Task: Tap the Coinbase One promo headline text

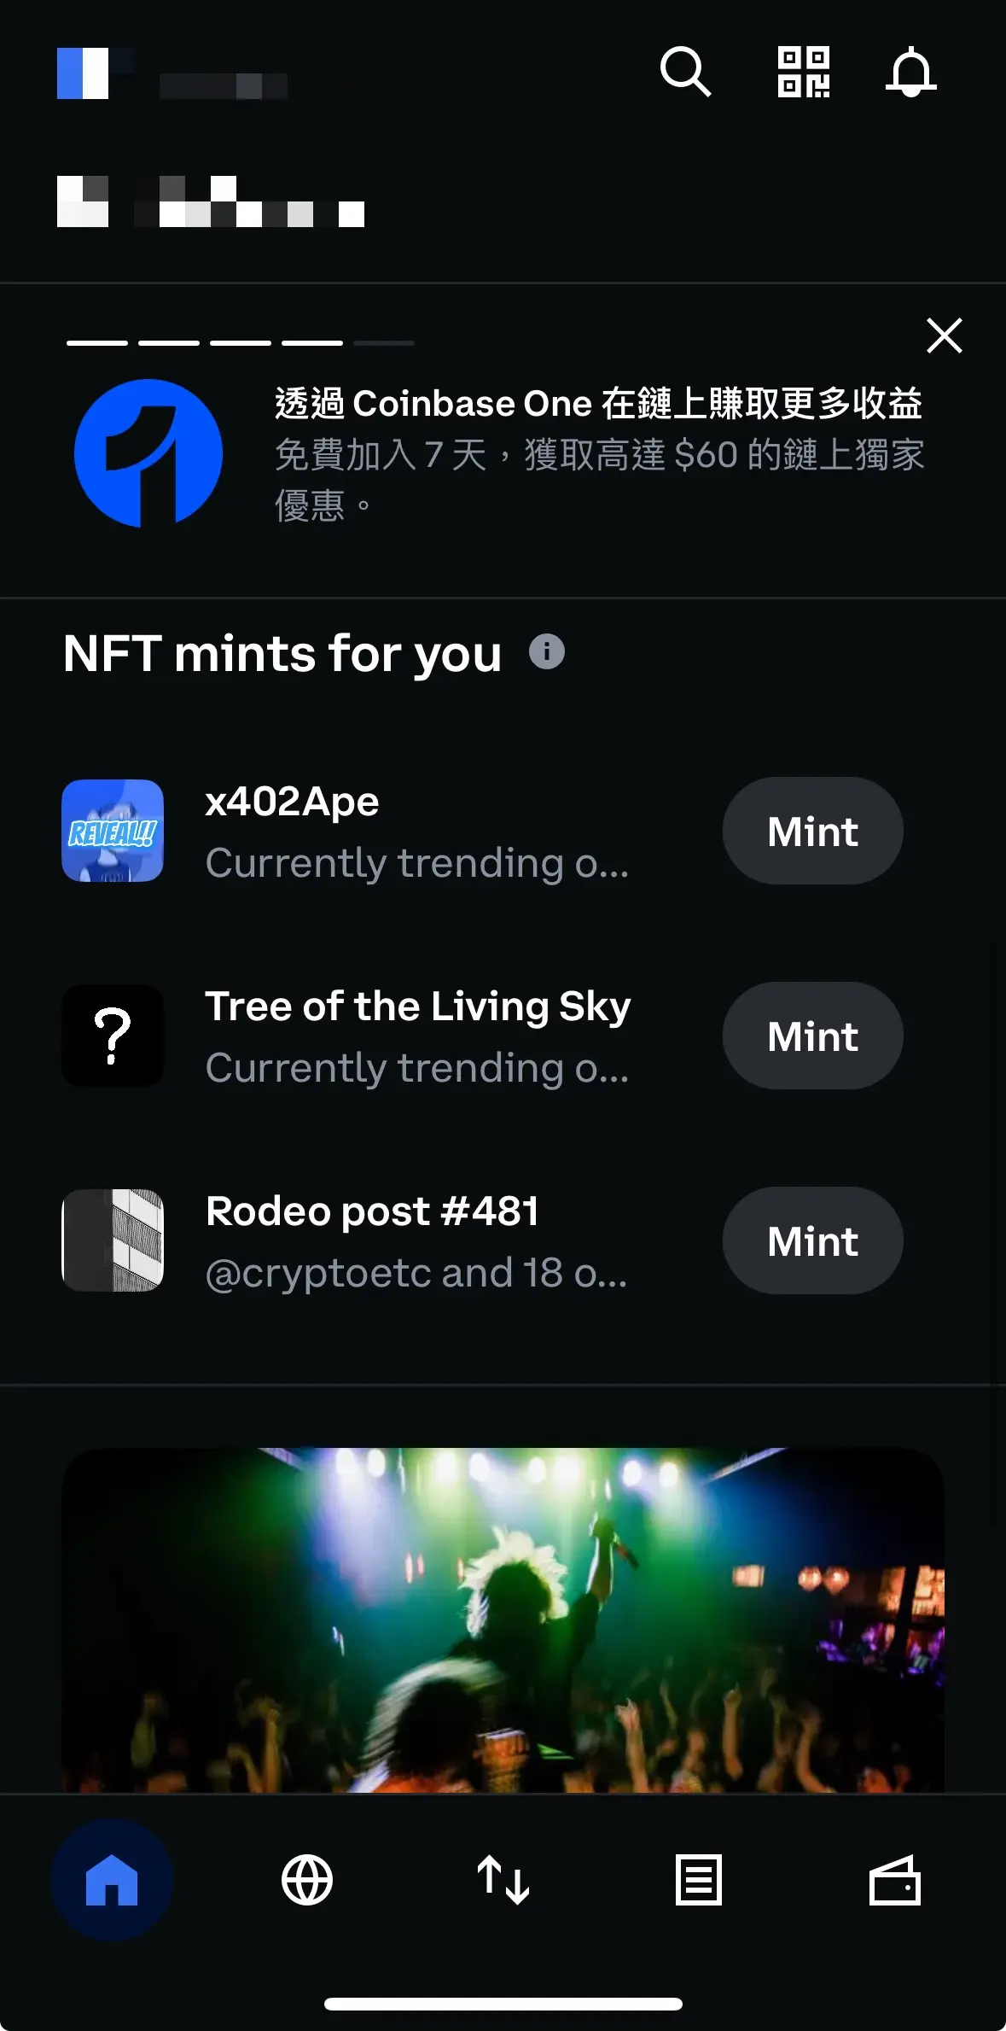Action: pyautogui.click(x=598, y=403)
